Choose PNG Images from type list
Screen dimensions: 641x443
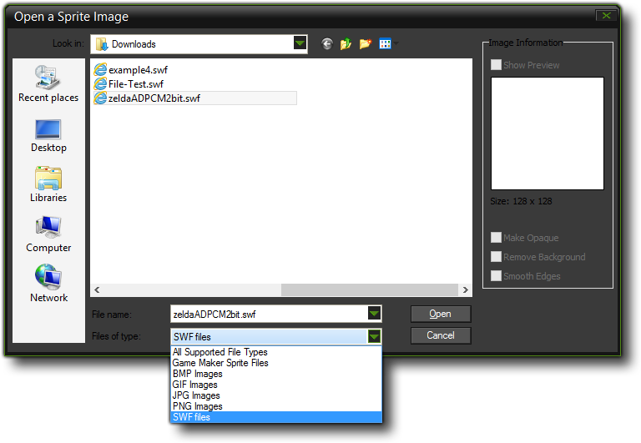[x=197, y=406]
